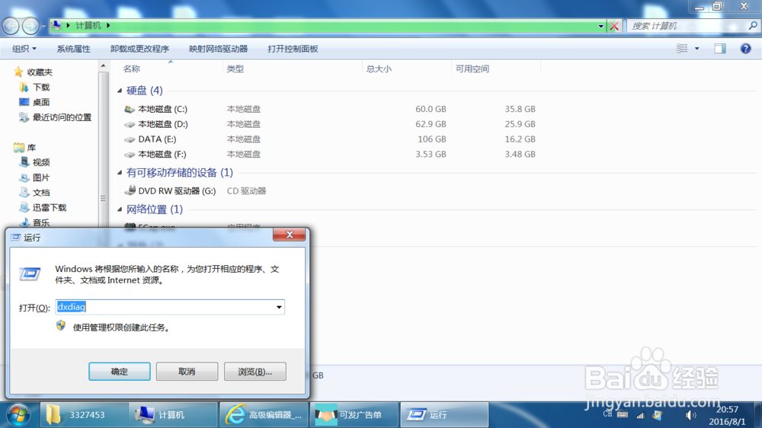Viewport: 762px width, 428px height.
Task: Select the Videos library icon
Action: pyautogui.click(x=24, y=161)
